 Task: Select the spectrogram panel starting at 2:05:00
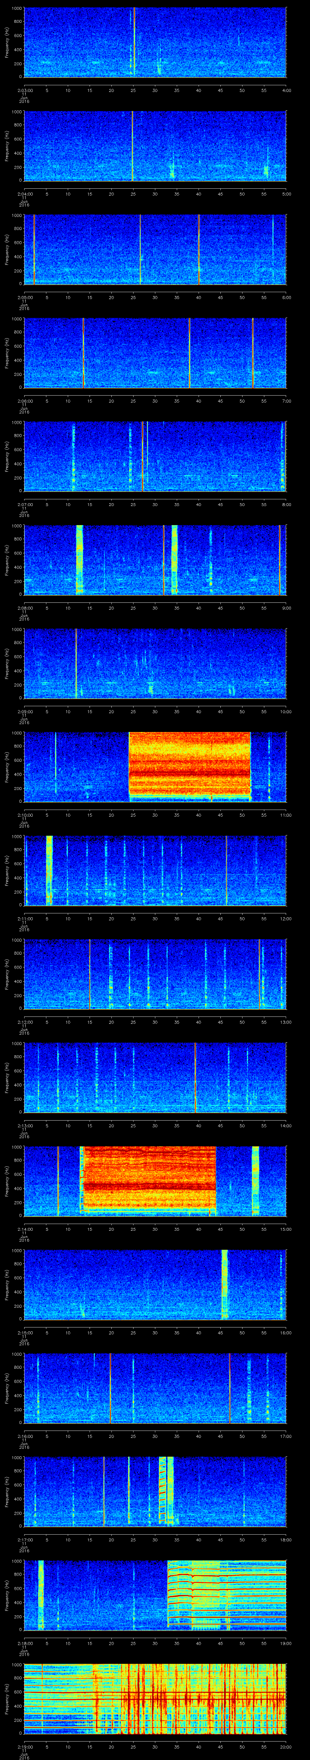pyautogui.click(x=155, y=249)
